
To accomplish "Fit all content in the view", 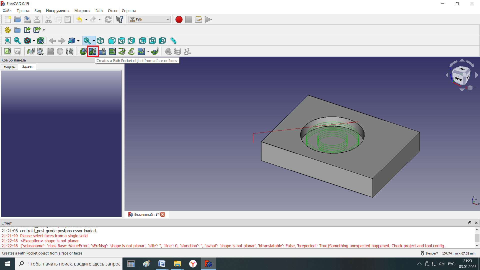I will tap(8, 41).
